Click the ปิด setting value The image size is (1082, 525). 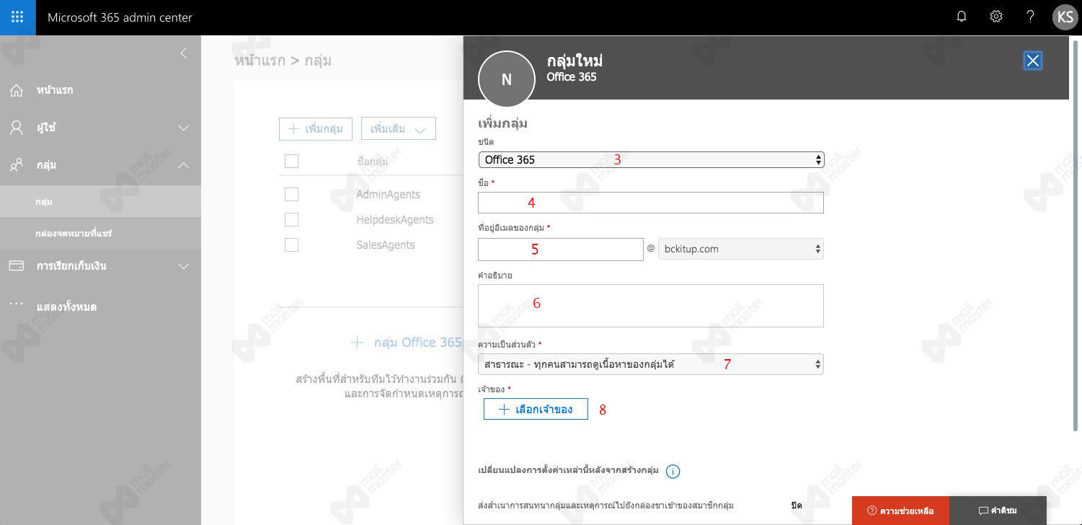tap(797, 506)
